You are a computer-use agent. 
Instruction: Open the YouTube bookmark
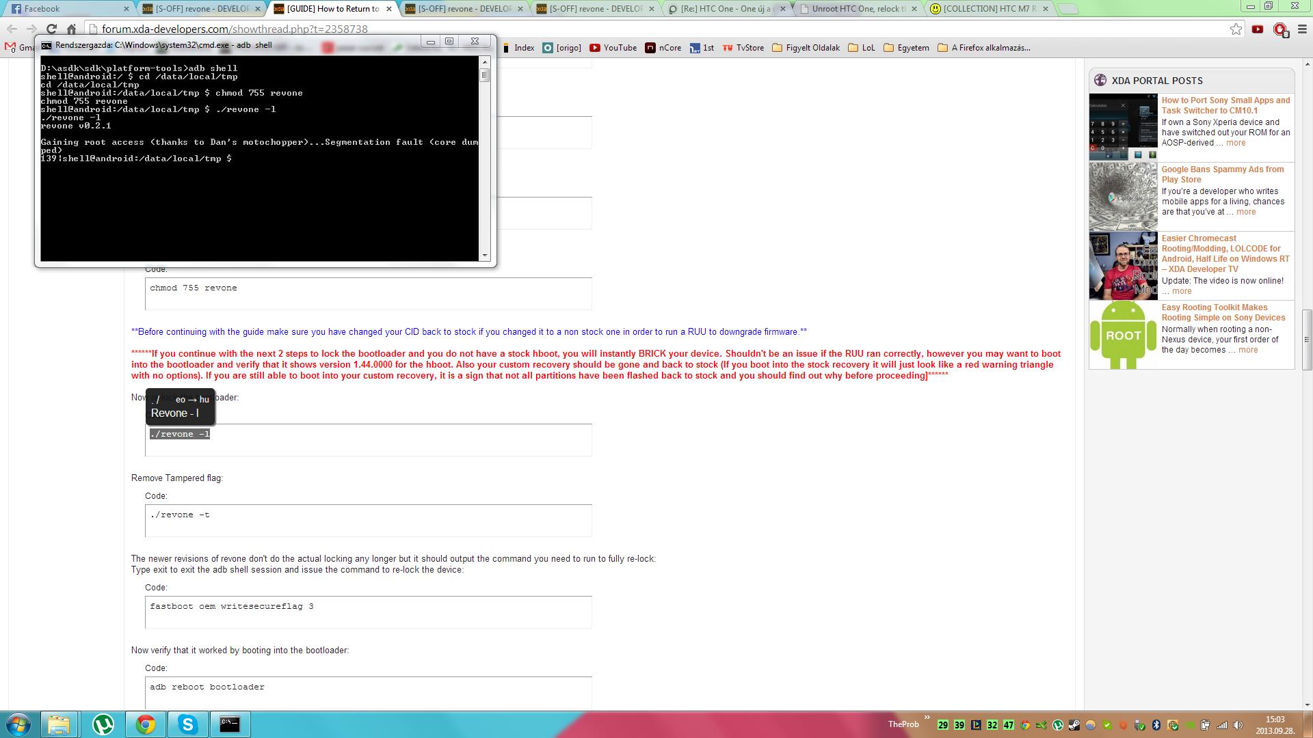[x=613, y=48]
